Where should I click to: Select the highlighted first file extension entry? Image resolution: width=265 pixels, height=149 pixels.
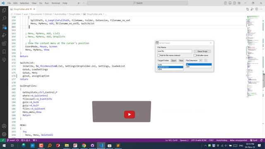[199, 65]
